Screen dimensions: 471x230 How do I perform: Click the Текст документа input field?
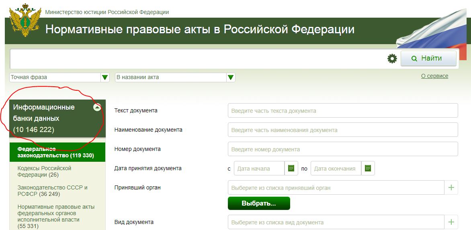343,111
